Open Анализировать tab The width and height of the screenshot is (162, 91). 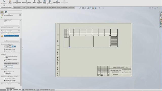pyautogui.click(x=31, y=8)
